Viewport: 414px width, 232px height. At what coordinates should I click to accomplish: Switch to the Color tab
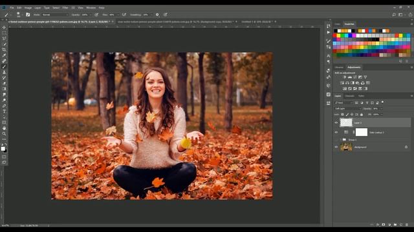point(338,24)
